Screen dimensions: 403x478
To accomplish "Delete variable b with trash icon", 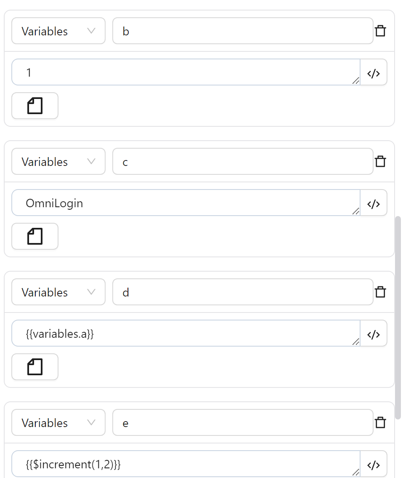I will pyautogui.click(x=380, y=31).
